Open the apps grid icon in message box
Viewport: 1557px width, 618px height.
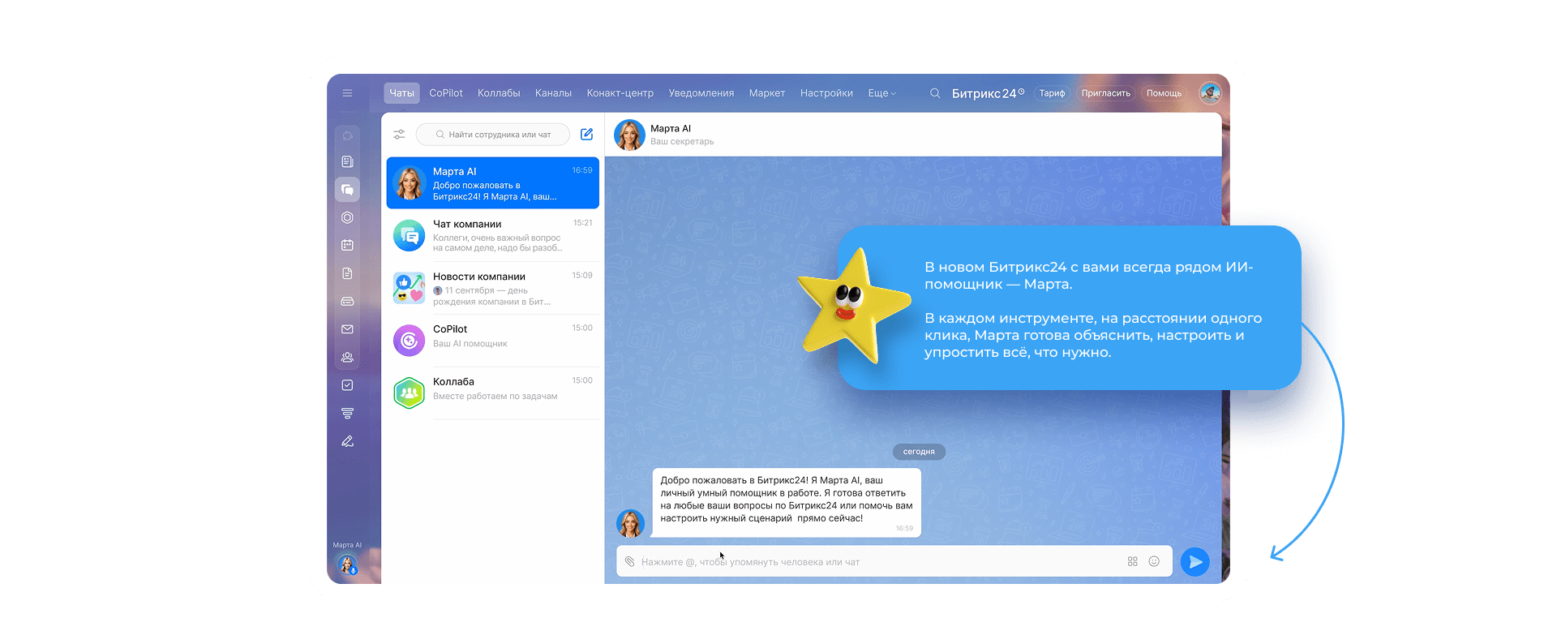click(x=1132, y=561)
